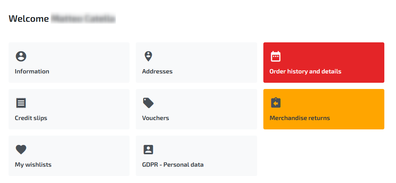The image size is (396, 183).
Task: Click the calendar icon on red tile
Action: pos(275,56)
